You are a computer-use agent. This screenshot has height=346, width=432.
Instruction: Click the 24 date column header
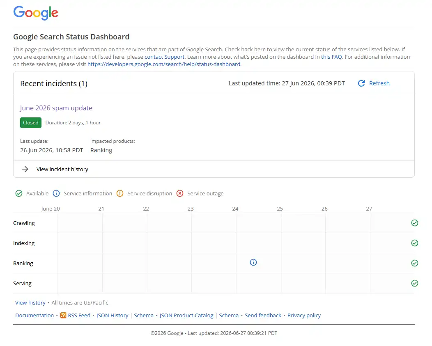[235, 209]
